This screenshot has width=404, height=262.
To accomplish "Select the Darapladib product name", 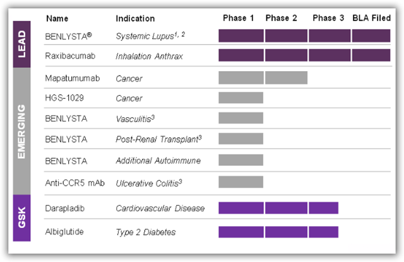I will [66, 207].
